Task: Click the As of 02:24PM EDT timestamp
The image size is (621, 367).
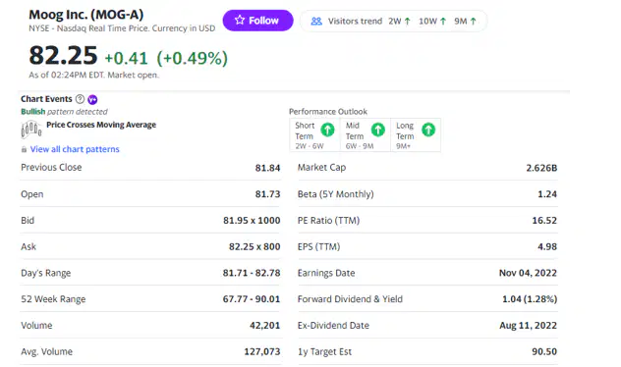Action: 94,75
